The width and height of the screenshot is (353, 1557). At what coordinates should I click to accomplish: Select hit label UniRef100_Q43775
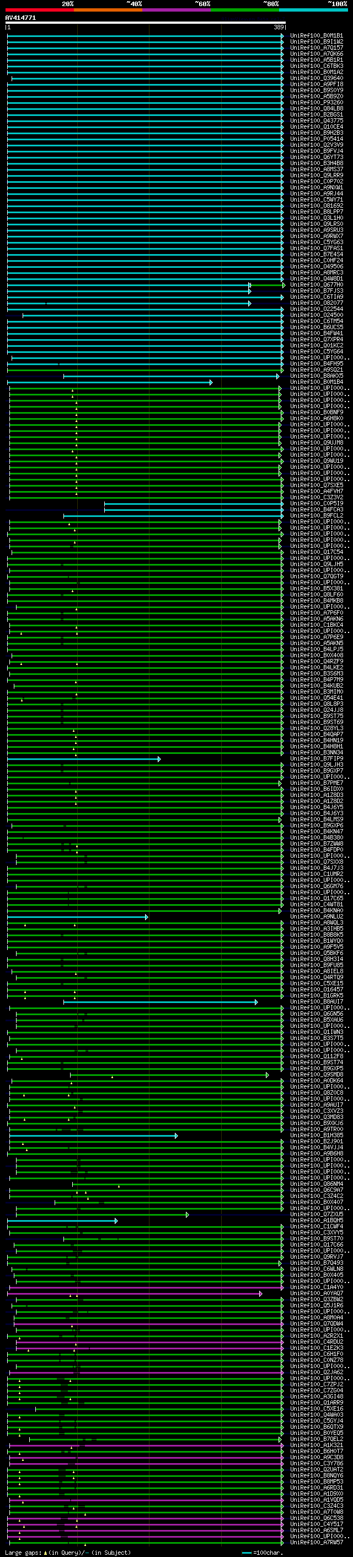click(317, 120)
